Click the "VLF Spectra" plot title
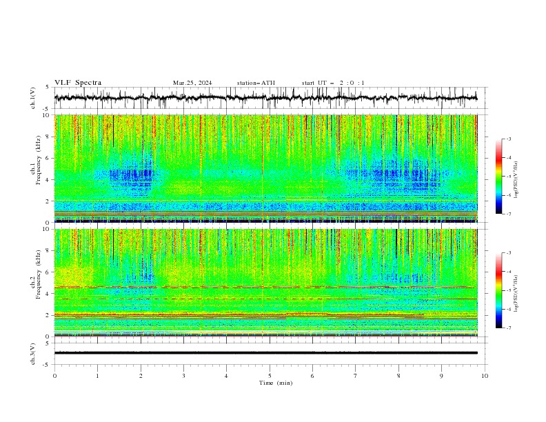Screen dimensions: 546x422 click(x=78, y=83)
